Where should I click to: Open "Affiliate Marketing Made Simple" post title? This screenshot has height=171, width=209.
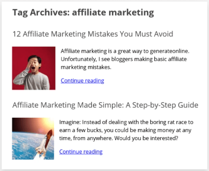(105, 105)
